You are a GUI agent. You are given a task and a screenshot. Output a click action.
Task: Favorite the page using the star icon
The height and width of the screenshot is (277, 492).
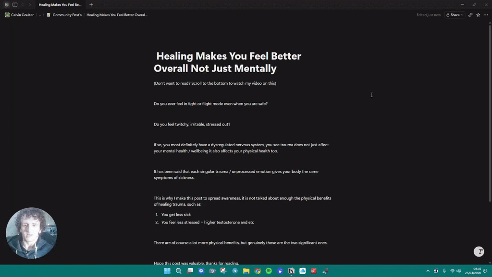(477, 15)
